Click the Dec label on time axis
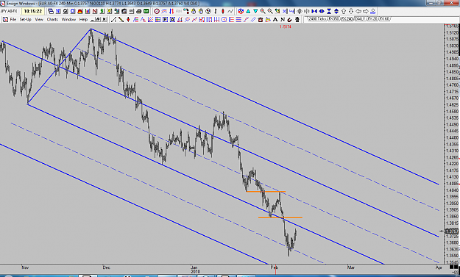Viewport: 460px width, 277px height. coord(106,267)
